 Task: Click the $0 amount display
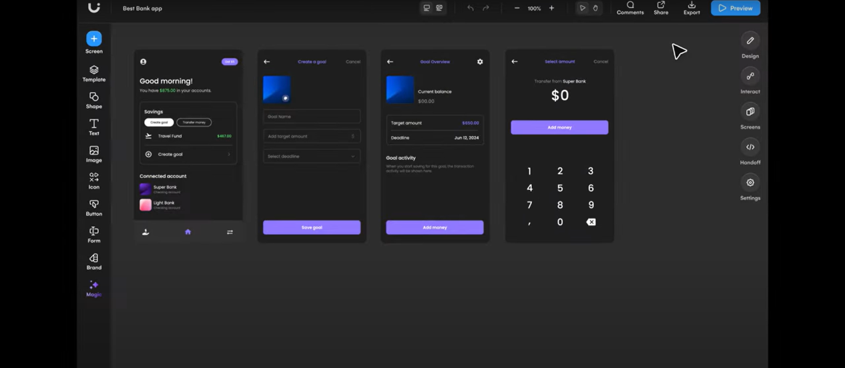tap(560, 95)
